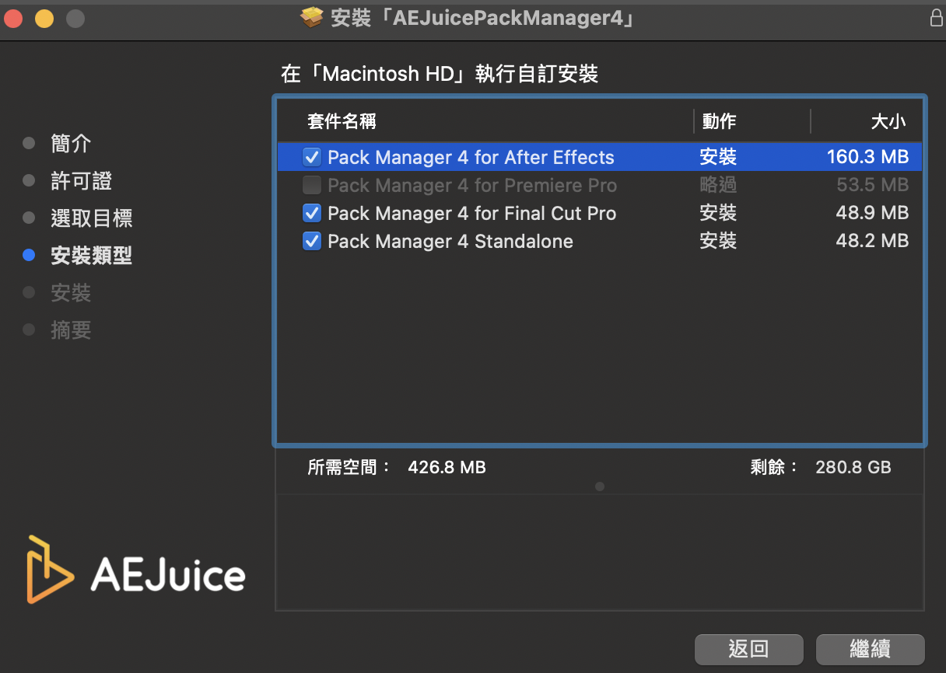
Task: Click the 280.8 GB remaining space value
Action: [x=853, y=467]
